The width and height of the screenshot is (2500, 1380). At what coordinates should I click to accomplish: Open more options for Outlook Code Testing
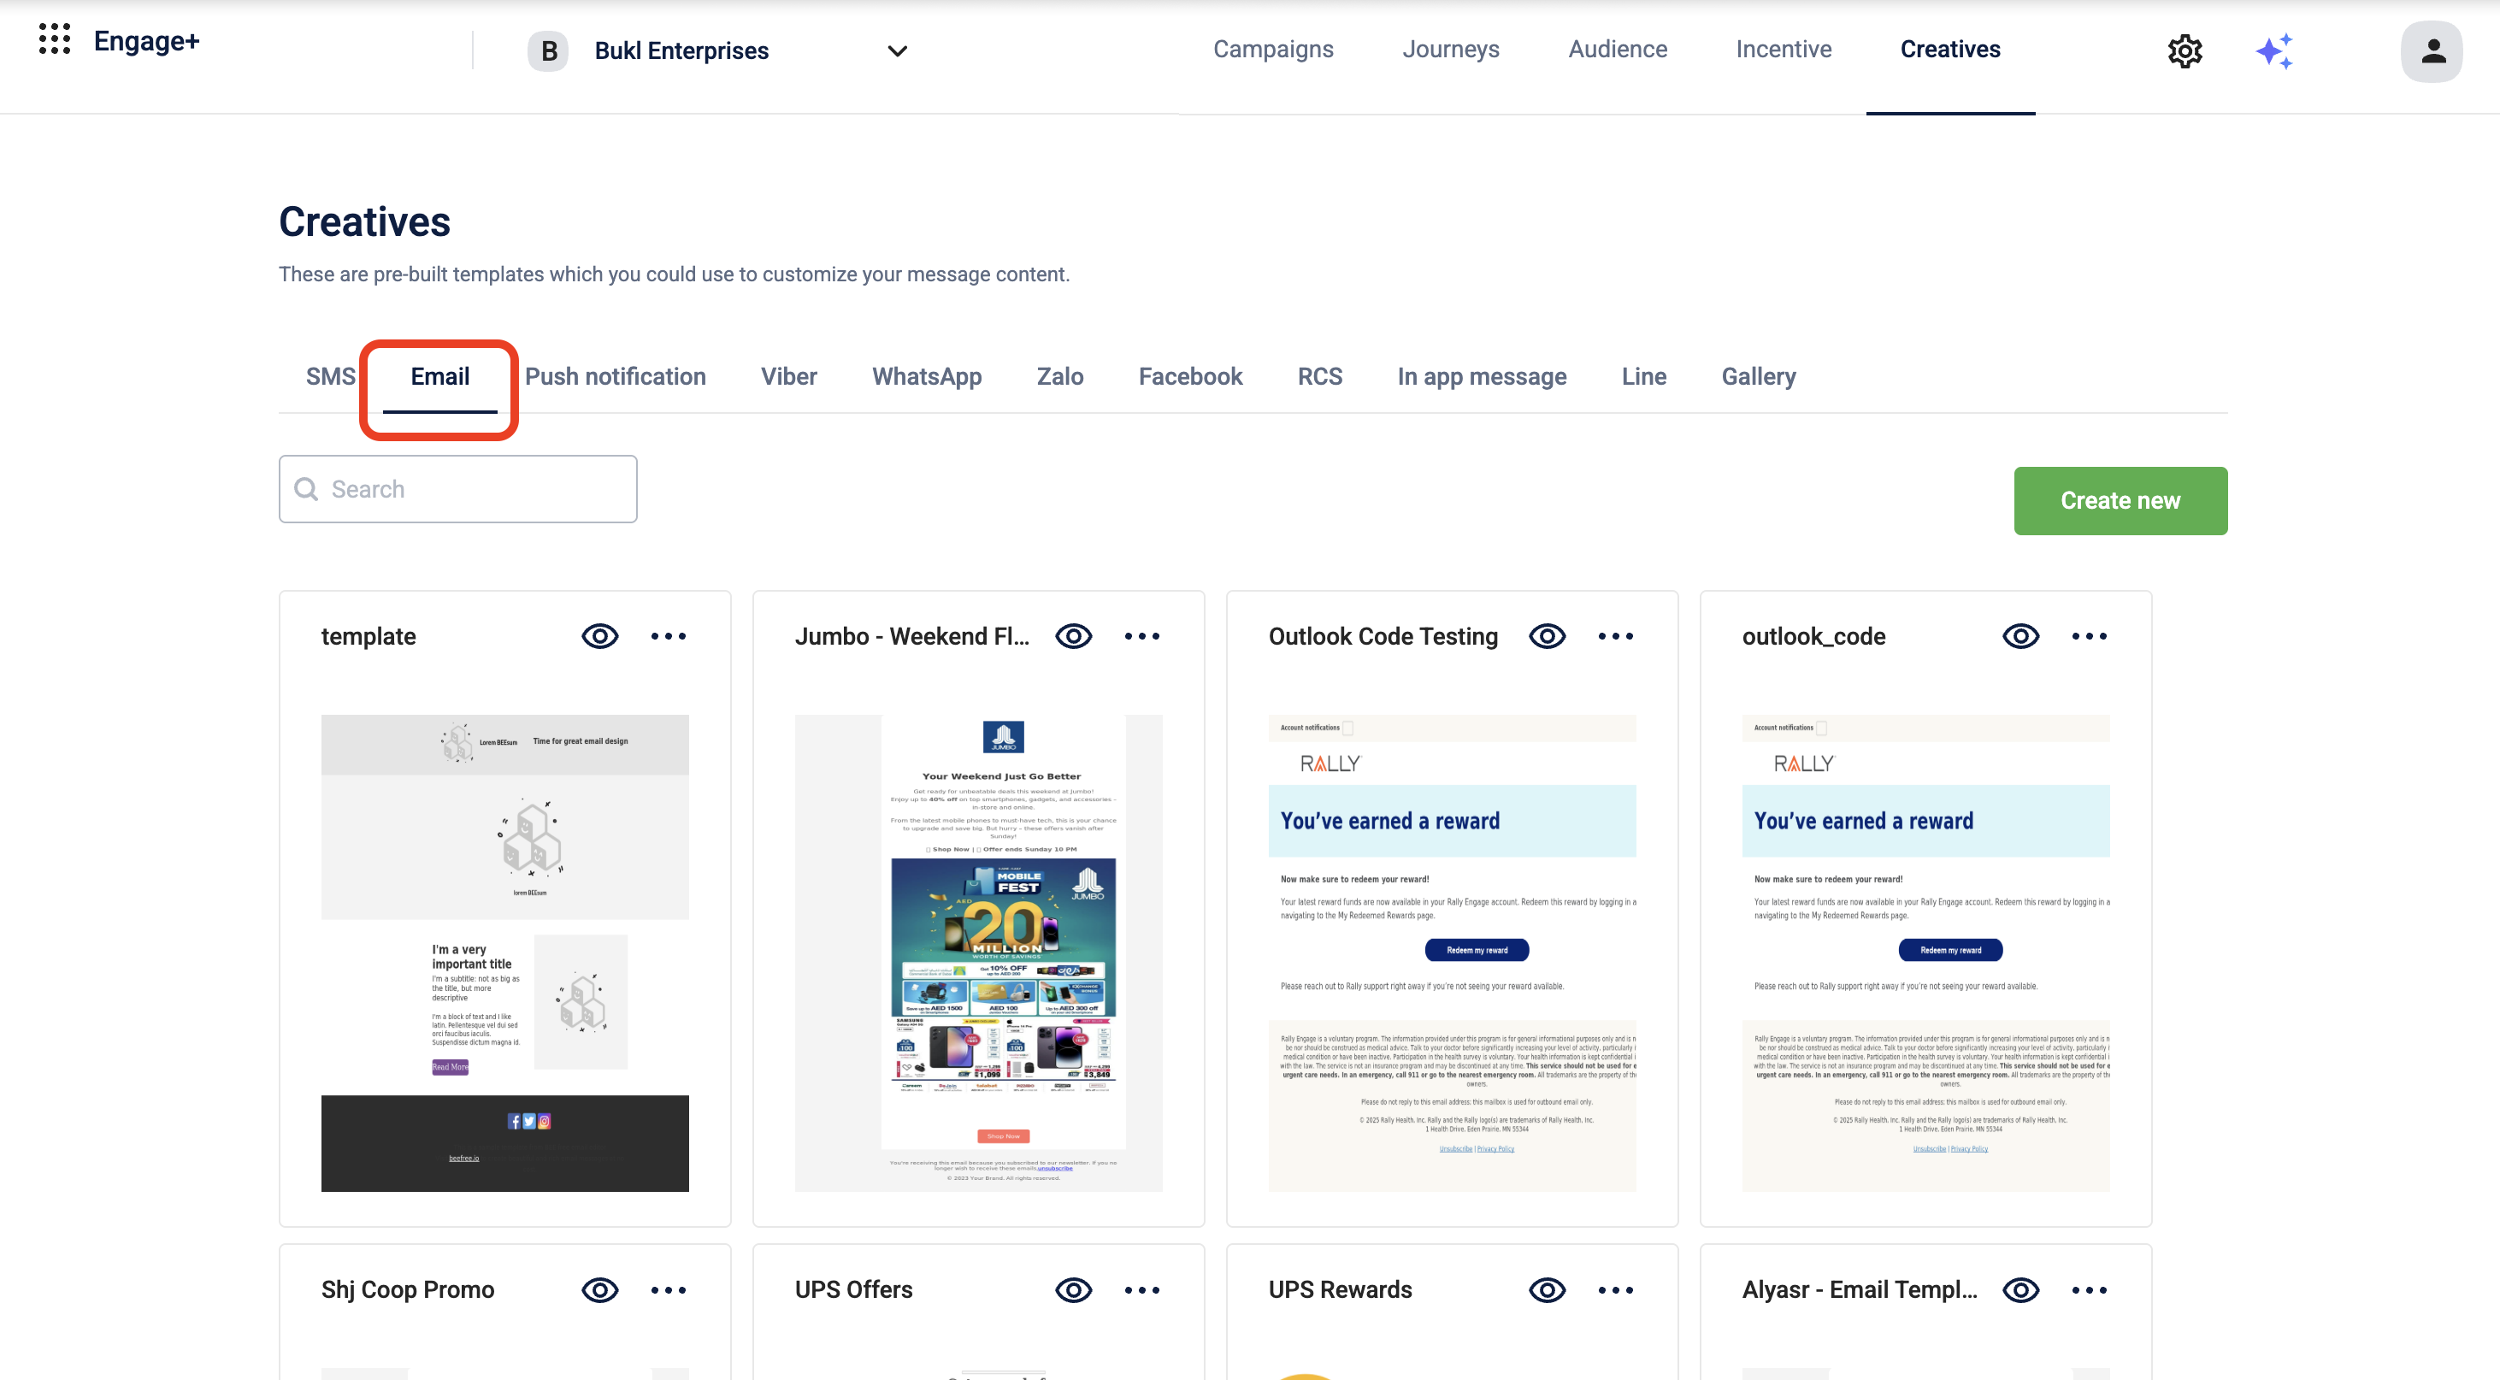[1616, 637]
